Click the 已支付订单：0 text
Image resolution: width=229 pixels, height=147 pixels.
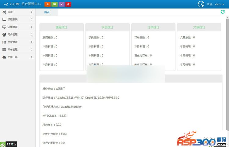click(x=143, y=56)
